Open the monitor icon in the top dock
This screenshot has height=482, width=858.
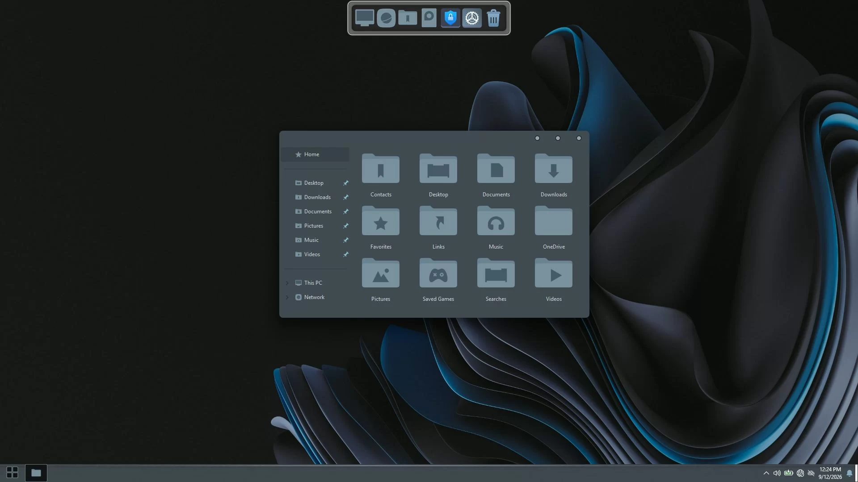(x=365, y=18)
